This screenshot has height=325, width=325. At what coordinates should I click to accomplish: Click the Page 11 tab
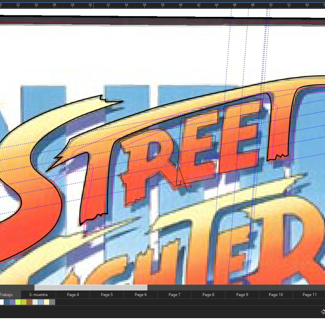coord(309,294)
